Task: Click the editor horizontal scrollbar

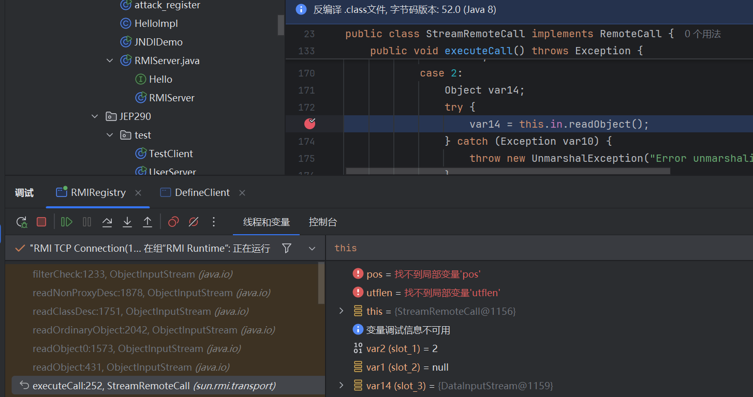Action: coord(508,171)
